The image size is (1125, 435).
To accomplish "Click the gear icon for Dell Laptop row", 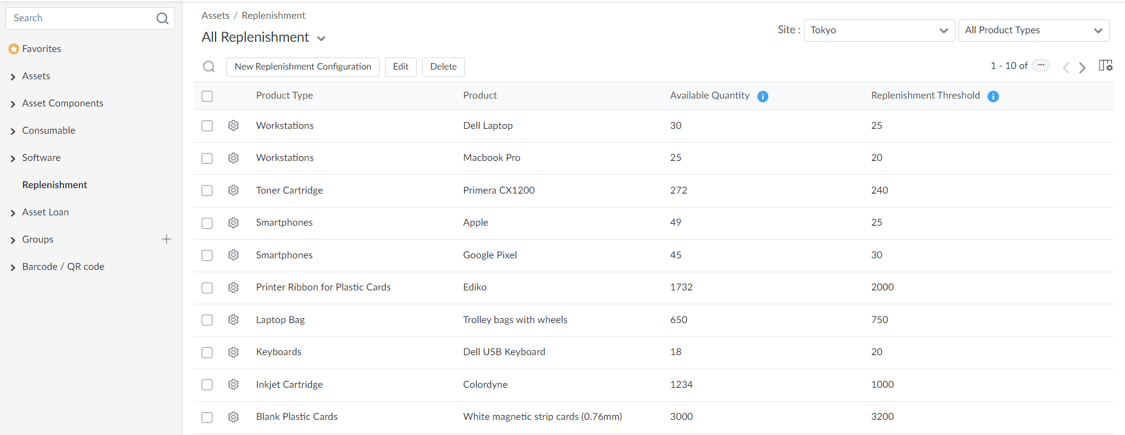I will click(233, 126).
